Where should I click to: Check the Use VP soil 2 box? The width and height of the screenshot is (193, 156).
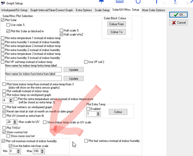(x=86, y=62)
